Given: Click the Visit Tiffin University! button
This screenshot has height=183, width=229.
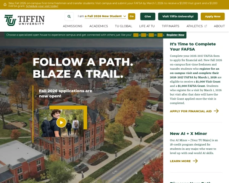Looking at the screenshot, I should point(178,16).
